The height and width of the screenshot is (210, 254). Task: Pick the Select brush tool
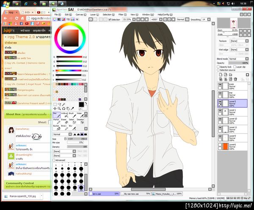[72, 121]
